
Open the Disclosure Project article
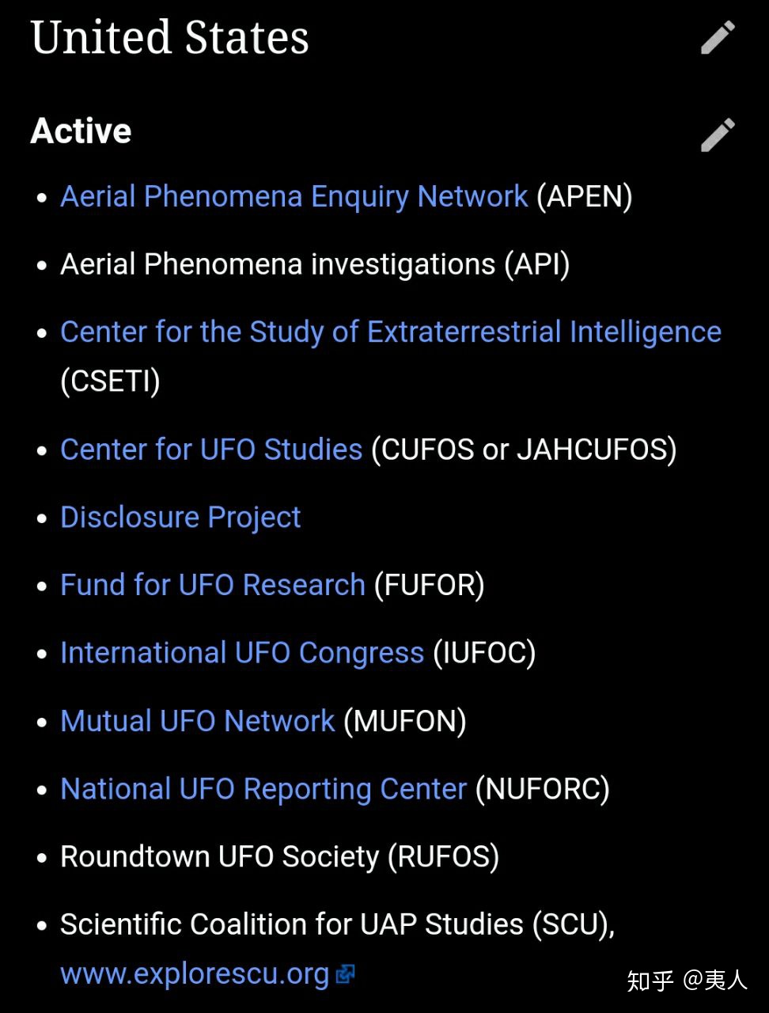(180, 518)
